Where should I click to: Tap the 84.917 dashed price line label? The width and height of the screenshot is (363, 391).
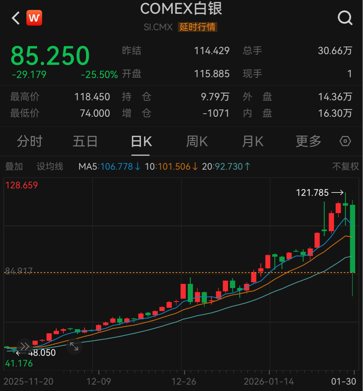click(x=19, y=271)
